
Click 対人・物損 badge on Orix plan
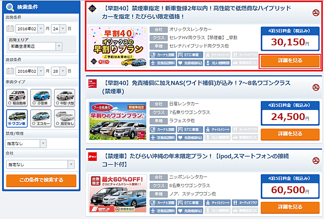(x=218, y=63)
